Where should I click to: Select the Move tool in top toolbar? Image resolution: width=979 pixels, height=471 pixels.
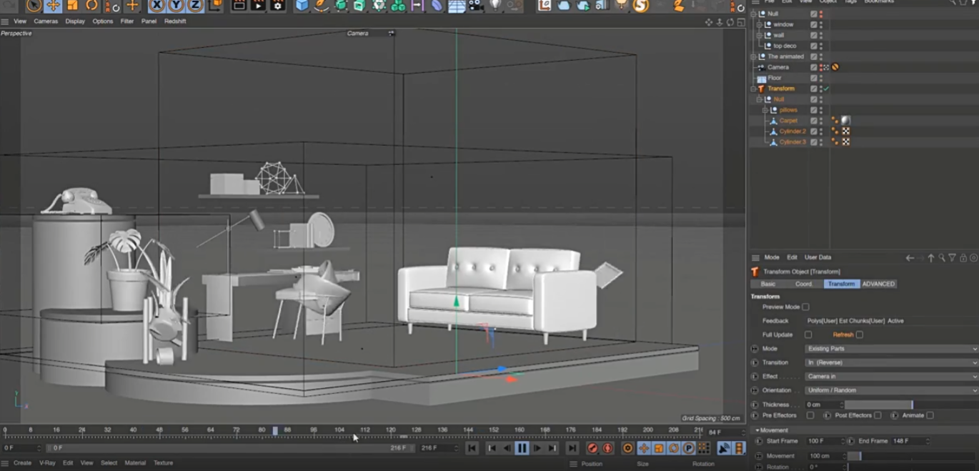pos(53,6)
